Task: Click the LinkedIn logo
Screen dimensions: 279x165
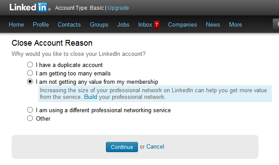Action: [x=30, y=8]
